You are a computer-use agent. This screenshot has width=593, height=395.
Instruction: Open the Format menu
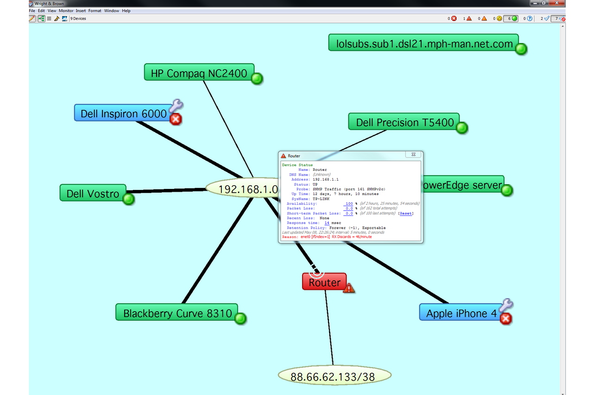(x=95, y=11)
